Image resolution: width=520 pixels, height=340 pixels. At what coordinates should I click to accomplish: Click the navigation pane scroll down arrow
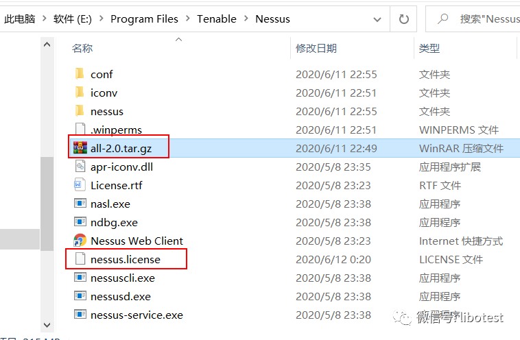point(47,325)
